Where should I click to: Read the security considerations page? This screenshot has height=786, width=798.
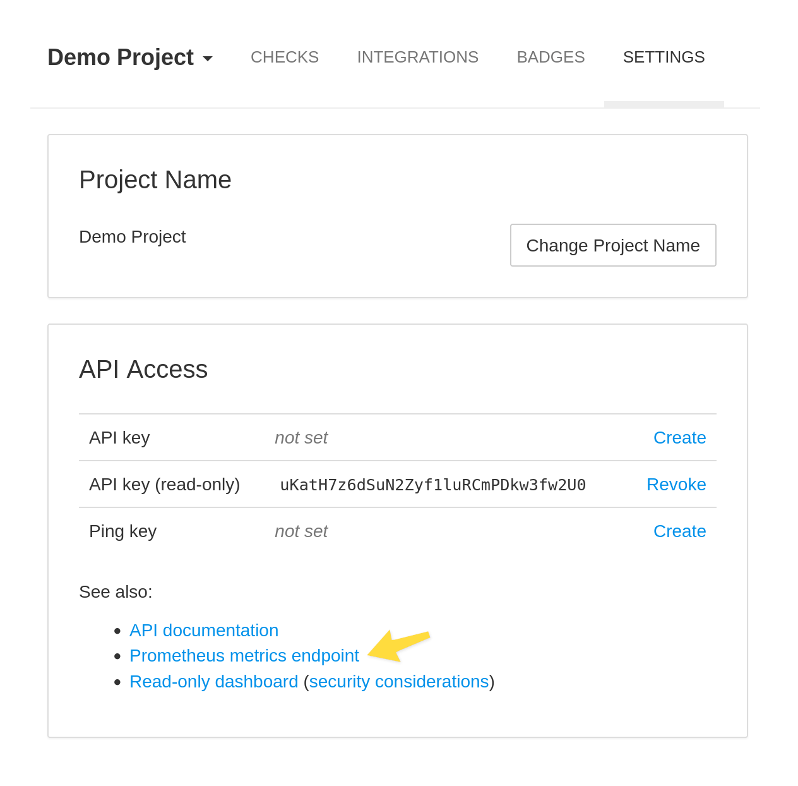coord(398,681)
